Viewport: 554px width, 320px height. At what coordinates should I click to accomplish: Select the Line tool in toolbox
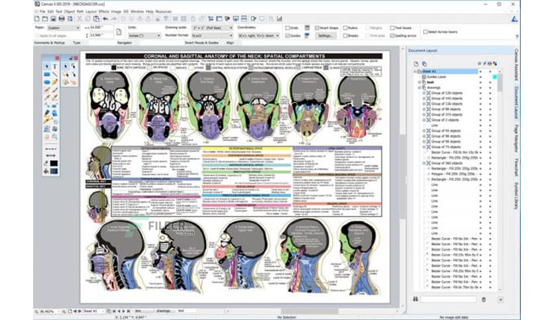[55, 74]
